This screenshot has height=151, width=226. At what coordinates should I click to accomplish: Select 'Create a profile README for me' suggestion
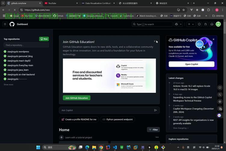(x=79, y=120)
